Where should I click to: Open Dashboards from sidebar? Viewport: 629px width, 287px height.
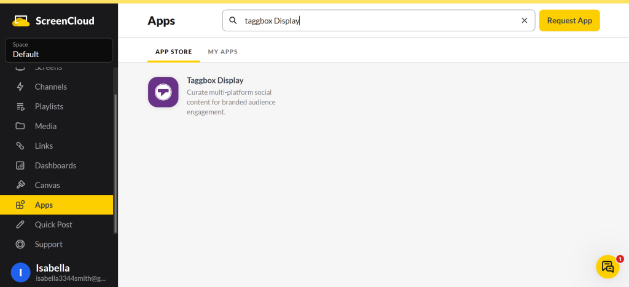[57, 165]
